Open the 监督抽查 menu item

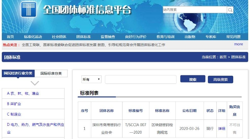tap(108, 37)
